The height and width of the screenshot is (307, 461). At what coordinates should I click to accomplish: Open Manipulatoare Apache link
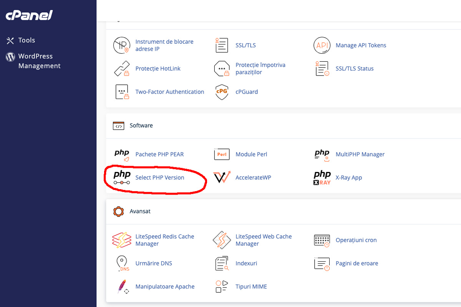pos(165,287)
